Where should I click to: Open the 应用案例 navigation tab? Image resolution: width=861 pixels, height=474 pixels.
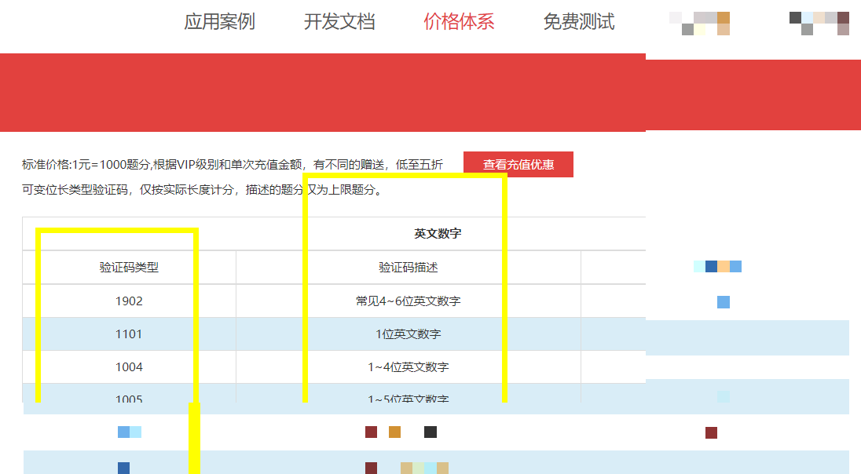pyautogui.click(x=219, y=22)
